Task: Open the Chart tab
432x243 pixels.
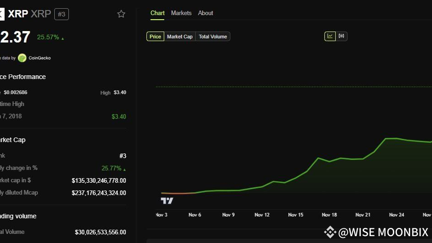Action: (157, 13)
